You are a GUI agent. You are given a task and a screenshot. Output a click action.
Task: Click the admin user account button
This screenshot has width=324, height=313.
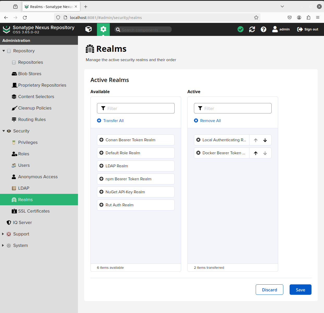281,29
